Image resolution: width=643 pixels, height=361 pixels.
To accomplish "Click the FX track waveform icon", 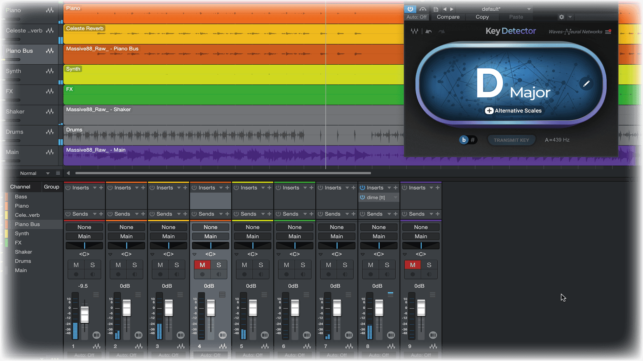I will [x=50, y=91].
